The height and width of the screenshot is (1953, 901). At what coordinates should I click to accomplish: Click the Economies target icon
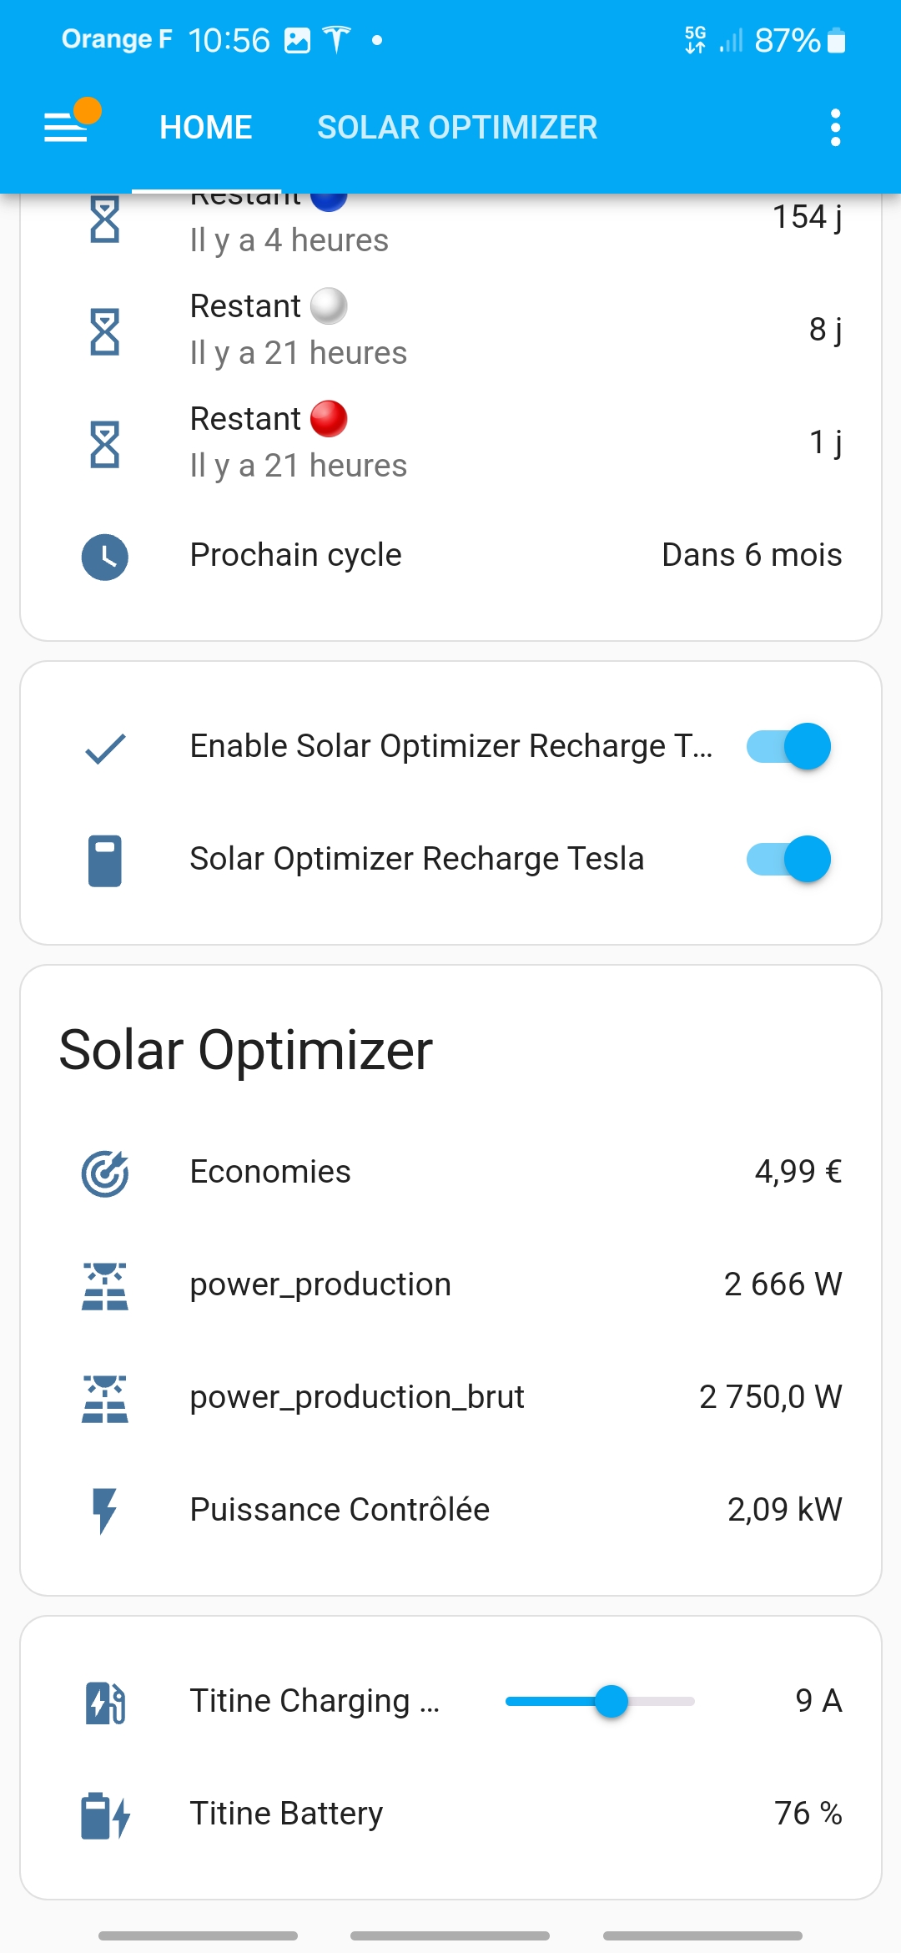point(105,1173)
